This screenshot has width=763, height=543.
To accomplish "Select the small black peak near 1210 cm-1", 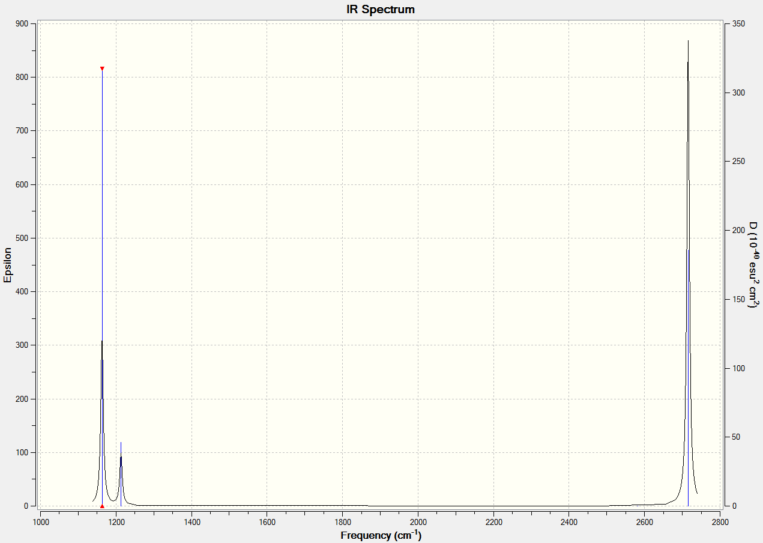I will coord(121,473).
